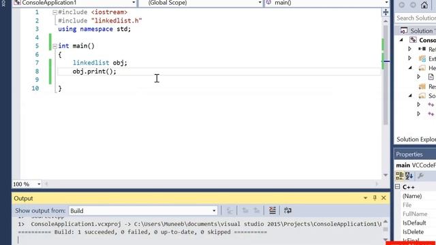The image size is (436, 245).
Task: Click the Output panel title bar
Action: pyautogui.click(x=201, y=198)
